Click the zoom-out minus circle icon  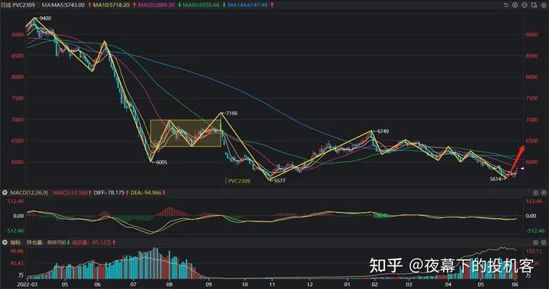[524, 5]
